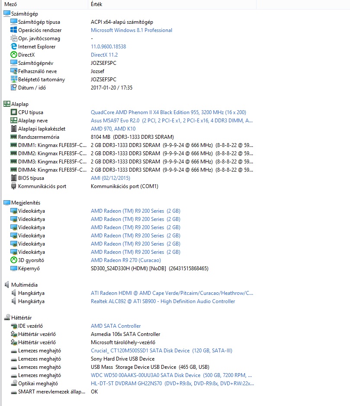The width and height of the screenshot is (350, 406).
Task: Click the Multimédia speaker icon
Action: 7,285
